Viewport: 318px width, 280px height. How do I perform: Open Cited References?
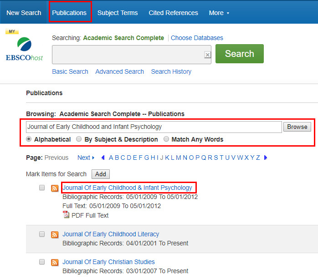click(174, 13)
